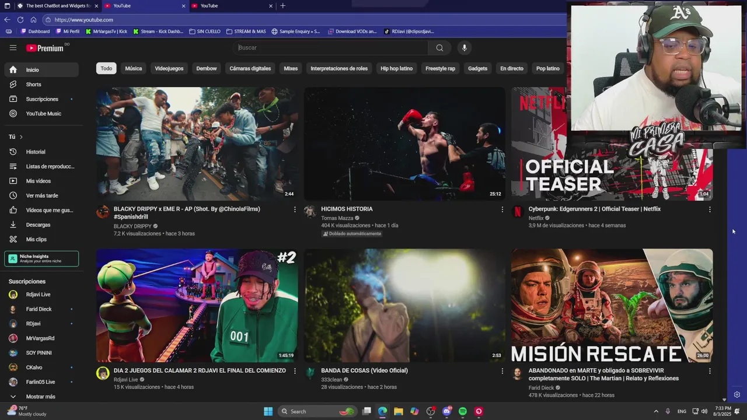Open Ver más tarde in the sidebar

41,195
